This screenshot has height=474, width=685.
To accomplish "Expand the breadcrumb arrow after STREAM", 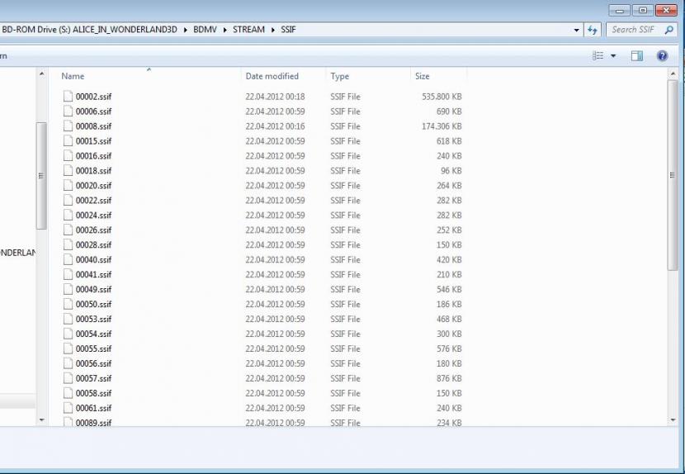I will click(271, 30).
